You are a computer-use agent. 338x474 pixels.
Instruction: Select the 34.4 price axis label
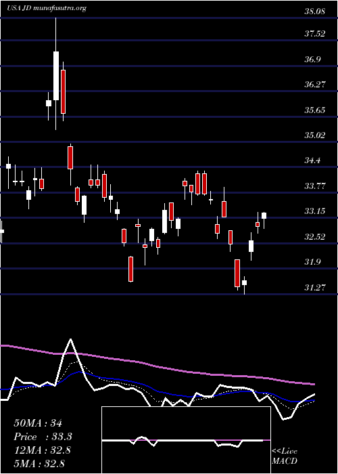click(x=312, y=160)
